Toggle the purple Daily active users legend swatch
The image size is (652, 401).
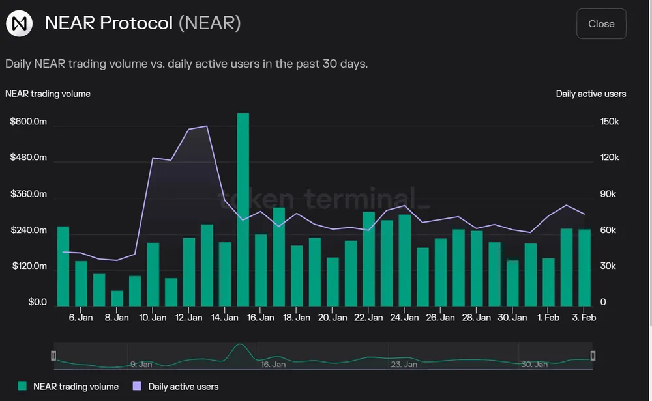pos(136,387)
